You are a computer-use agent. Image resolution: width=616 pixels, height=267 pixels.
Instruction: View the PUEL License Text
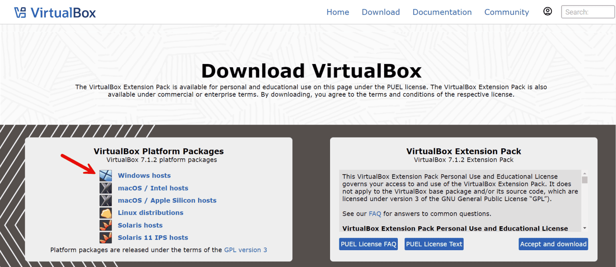pos(434,244)
